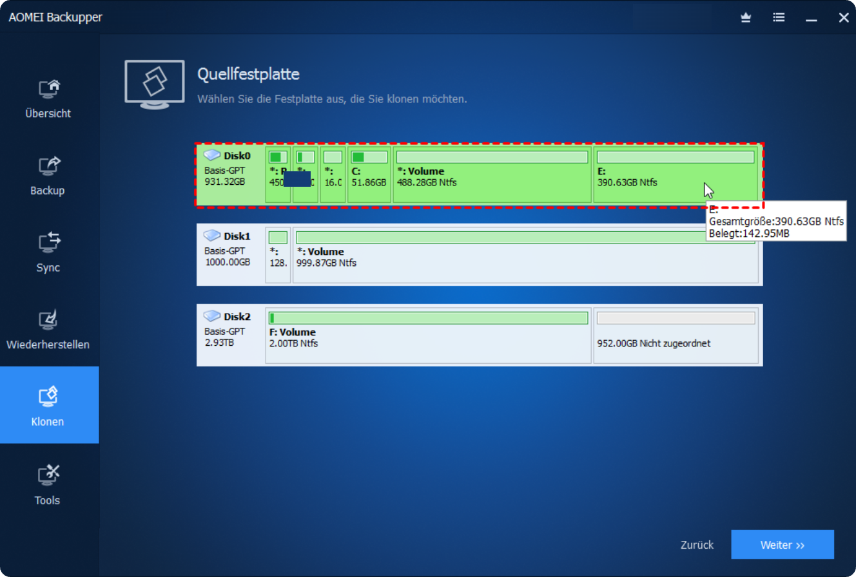Switch to the Sync section
This screenshot has height=577, width=856.
(48, 253)
